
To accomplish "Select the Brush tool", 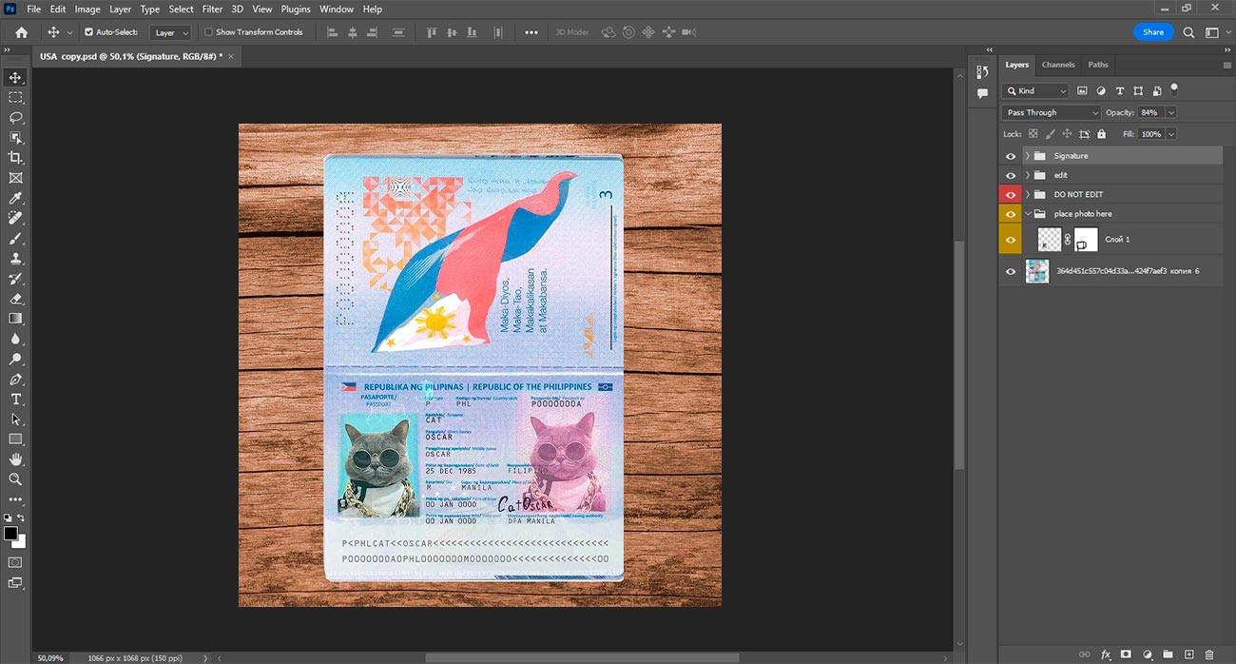I will pos(15,238).
